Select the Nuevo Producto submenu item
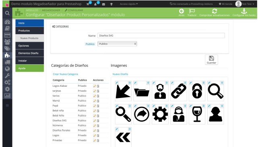 pyautogui.click(x=30, y=38)
